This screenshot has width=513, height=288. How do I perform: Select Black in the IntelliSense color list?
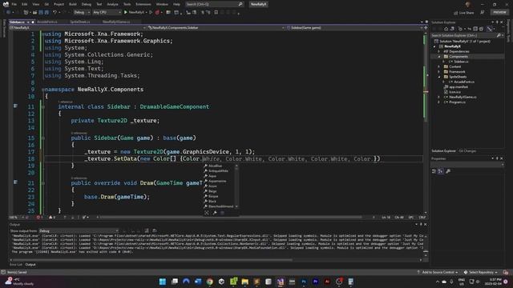coord(212,201)
